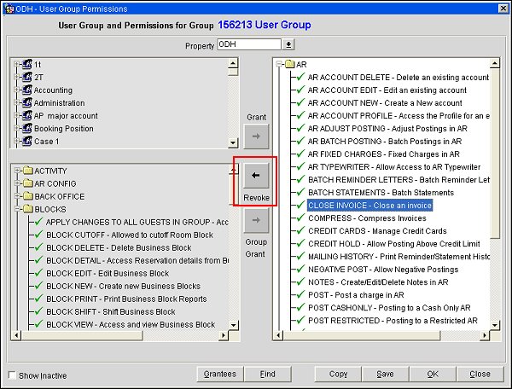The width and height of the screenshot is (512, 389).
Task: Select CLOSE INVOICE permission entry
Action: 369,206
